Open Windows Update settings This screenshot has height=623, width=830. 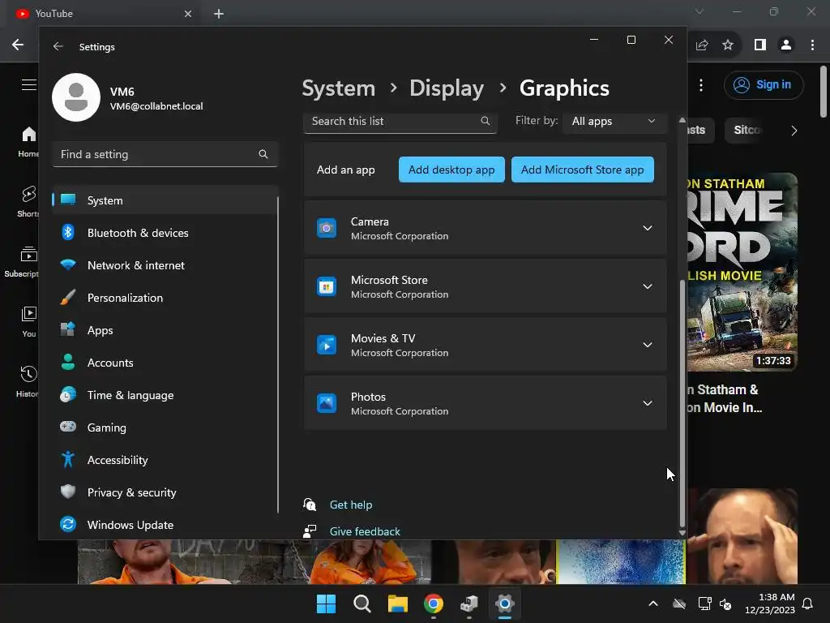tap(165, 525)
